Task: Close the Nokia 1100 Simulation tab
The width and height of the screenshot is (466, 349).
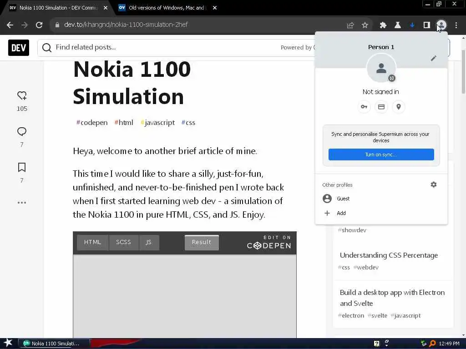Action: point(106,8)
